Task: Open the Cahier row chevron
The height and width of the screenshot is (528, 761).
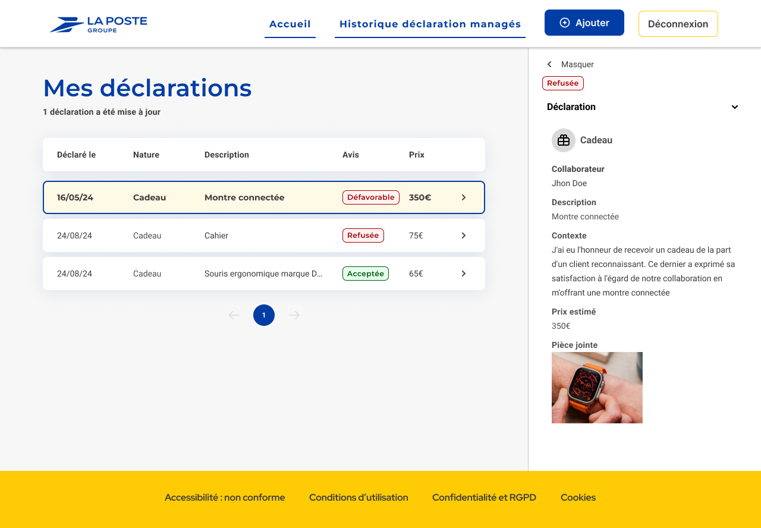Action: tap(464, 235)
